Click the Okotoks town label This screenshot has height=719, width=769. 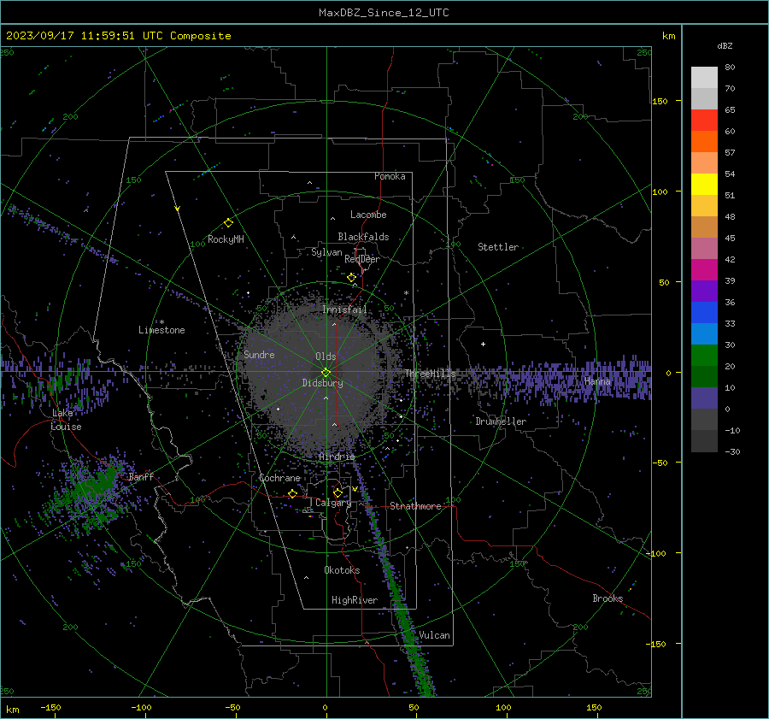click(x=342, y=570)
